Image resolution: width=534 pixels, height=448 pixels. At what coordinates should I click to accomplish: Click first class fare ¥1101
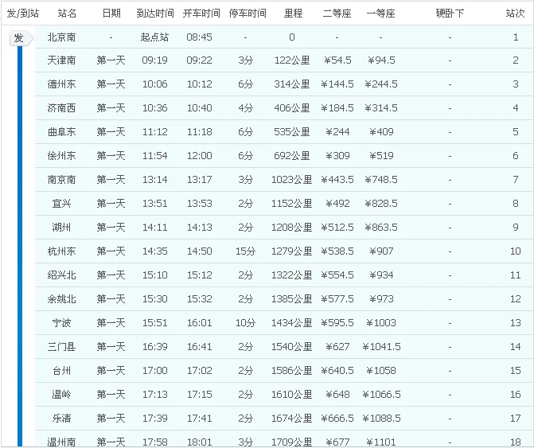pyautogui.click(x=381, y=442)
